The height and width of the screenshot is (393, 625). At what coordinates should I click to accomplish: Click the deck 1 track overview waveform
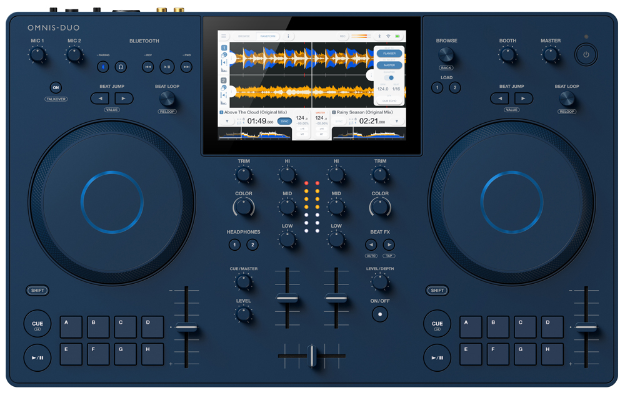click(255, 135)
